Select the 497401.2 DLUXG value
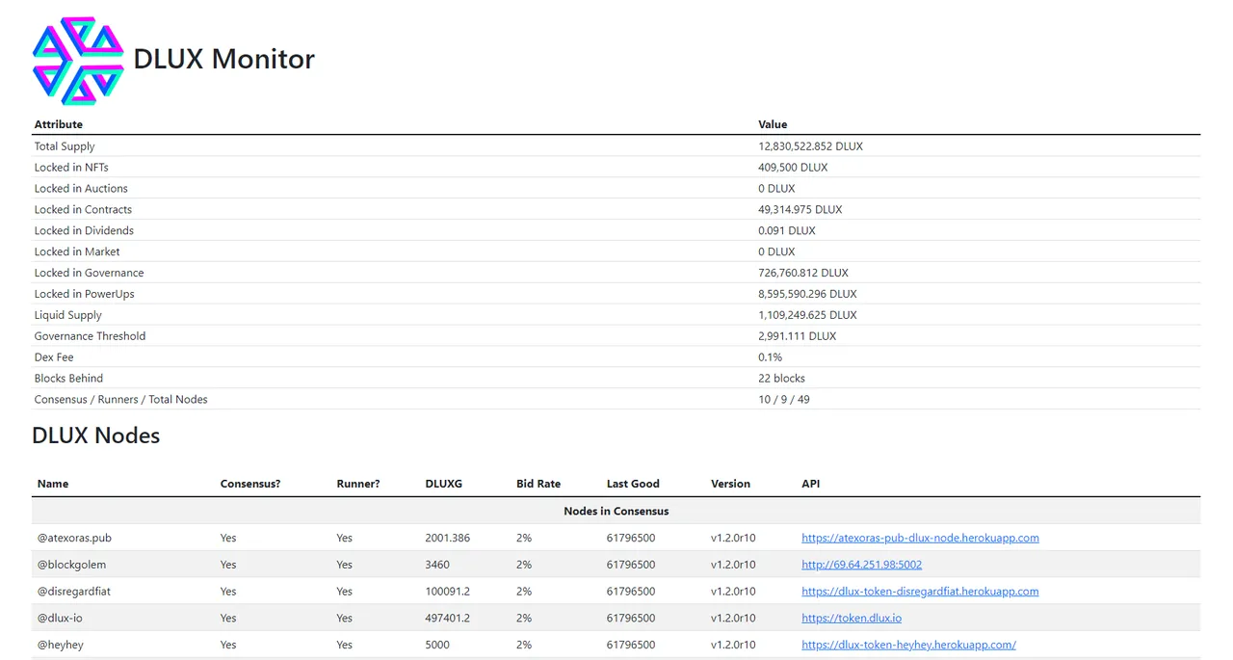Image resolution: width=1233 pixels, height=660 pixels. point(447,619)
